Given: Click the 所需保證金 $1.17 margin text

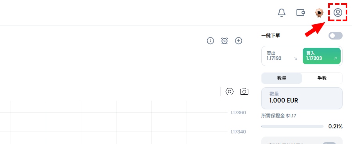Looking at the screenshot, I should pos(278,116).
